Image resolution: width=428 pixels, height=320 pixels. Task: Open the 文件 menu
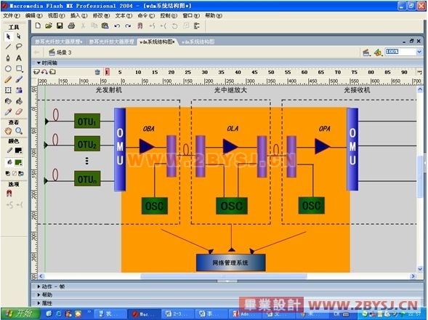tap(12, 15)
